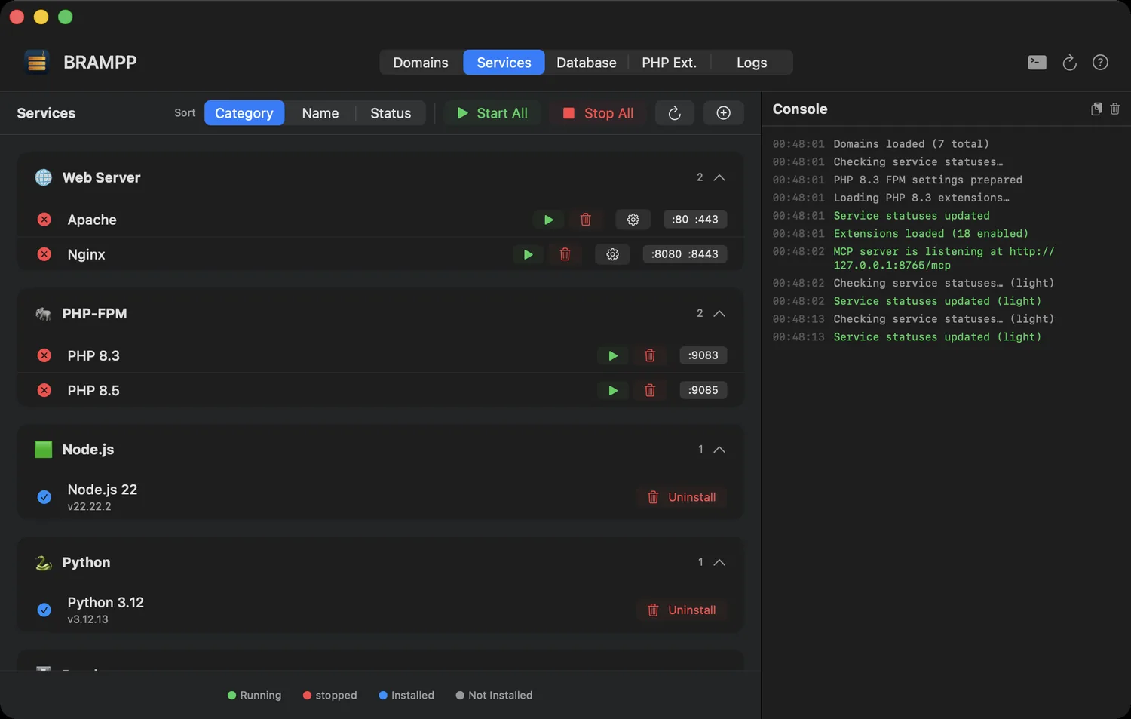Click the Node.js 22 installed checkmark icon
Screen dimensions: 1131x719
coord(44,497)
